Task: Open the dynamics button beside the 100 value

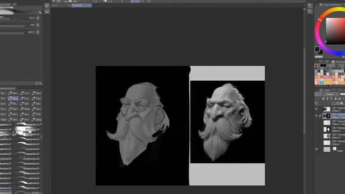Action: coord(38,25)
